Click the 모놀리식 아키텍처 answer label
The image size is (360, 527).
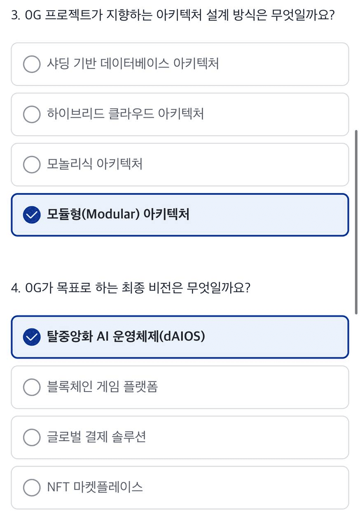95,164
